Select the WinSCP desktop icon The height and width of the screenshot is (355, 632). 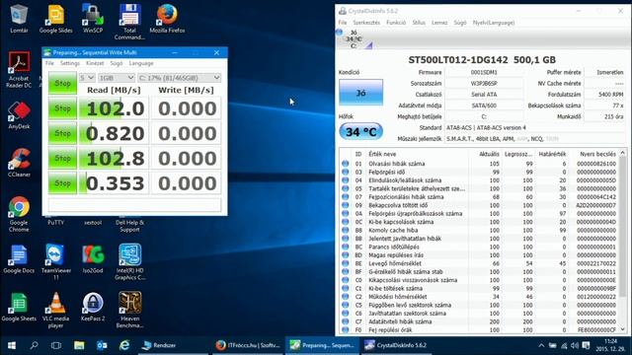[x=93, y=18]
